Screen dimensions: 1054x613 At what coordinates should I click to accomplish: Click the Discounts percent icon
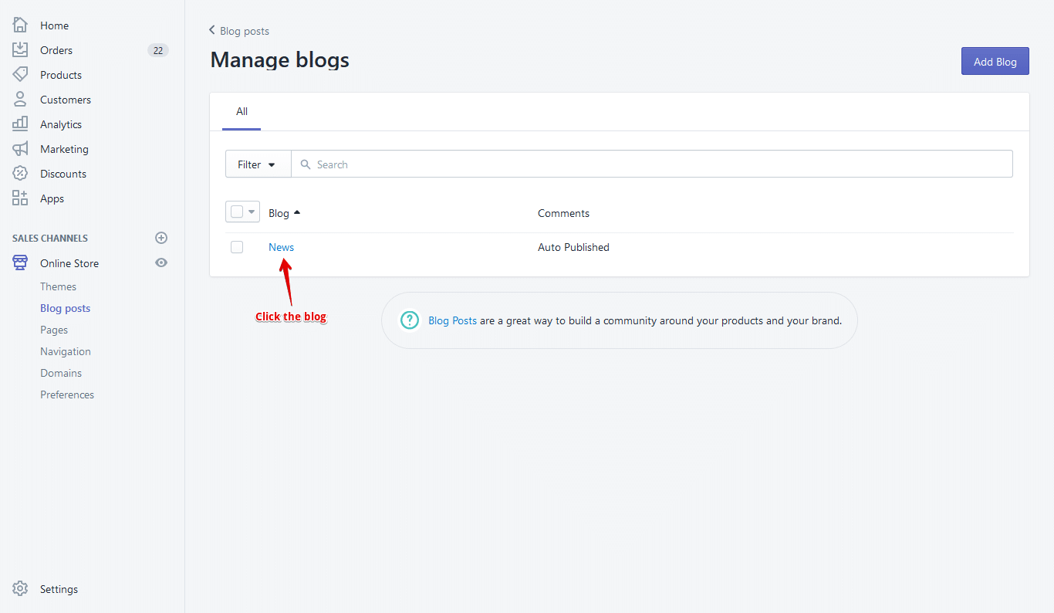[x=20, y=173]
